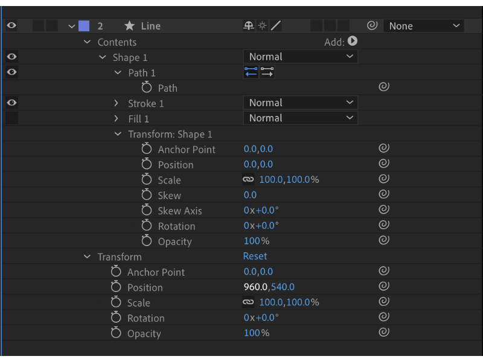Toggle Skew stopwatch
Viewport: 483px width, 362px height.
(x=147, y=195)
